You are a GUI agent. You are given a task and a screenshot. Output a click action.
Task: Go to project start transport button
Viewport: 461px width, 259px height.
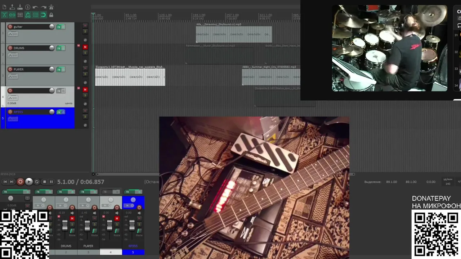click(x=5, y=182)
